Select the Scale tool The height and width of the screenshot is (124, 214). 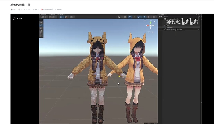pyautogui.click(x=41, y=31)
